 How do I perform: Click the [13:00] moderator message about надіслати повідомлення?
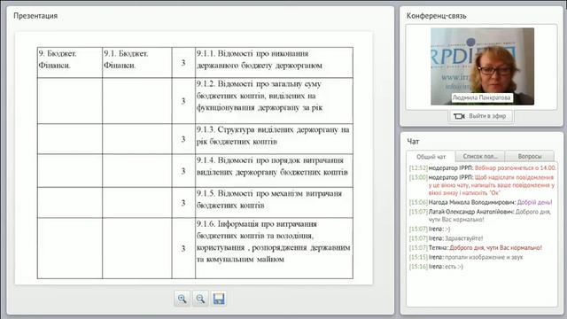[482, 185]
